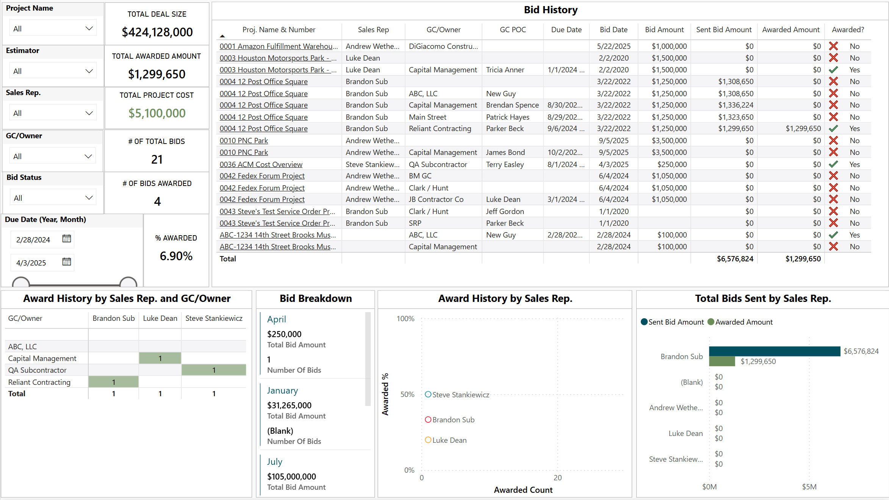This screenshot has height=500, width=889.
Task: Click Bid Breakdown vertical scrollbar
Action: (x=367, y=358)
